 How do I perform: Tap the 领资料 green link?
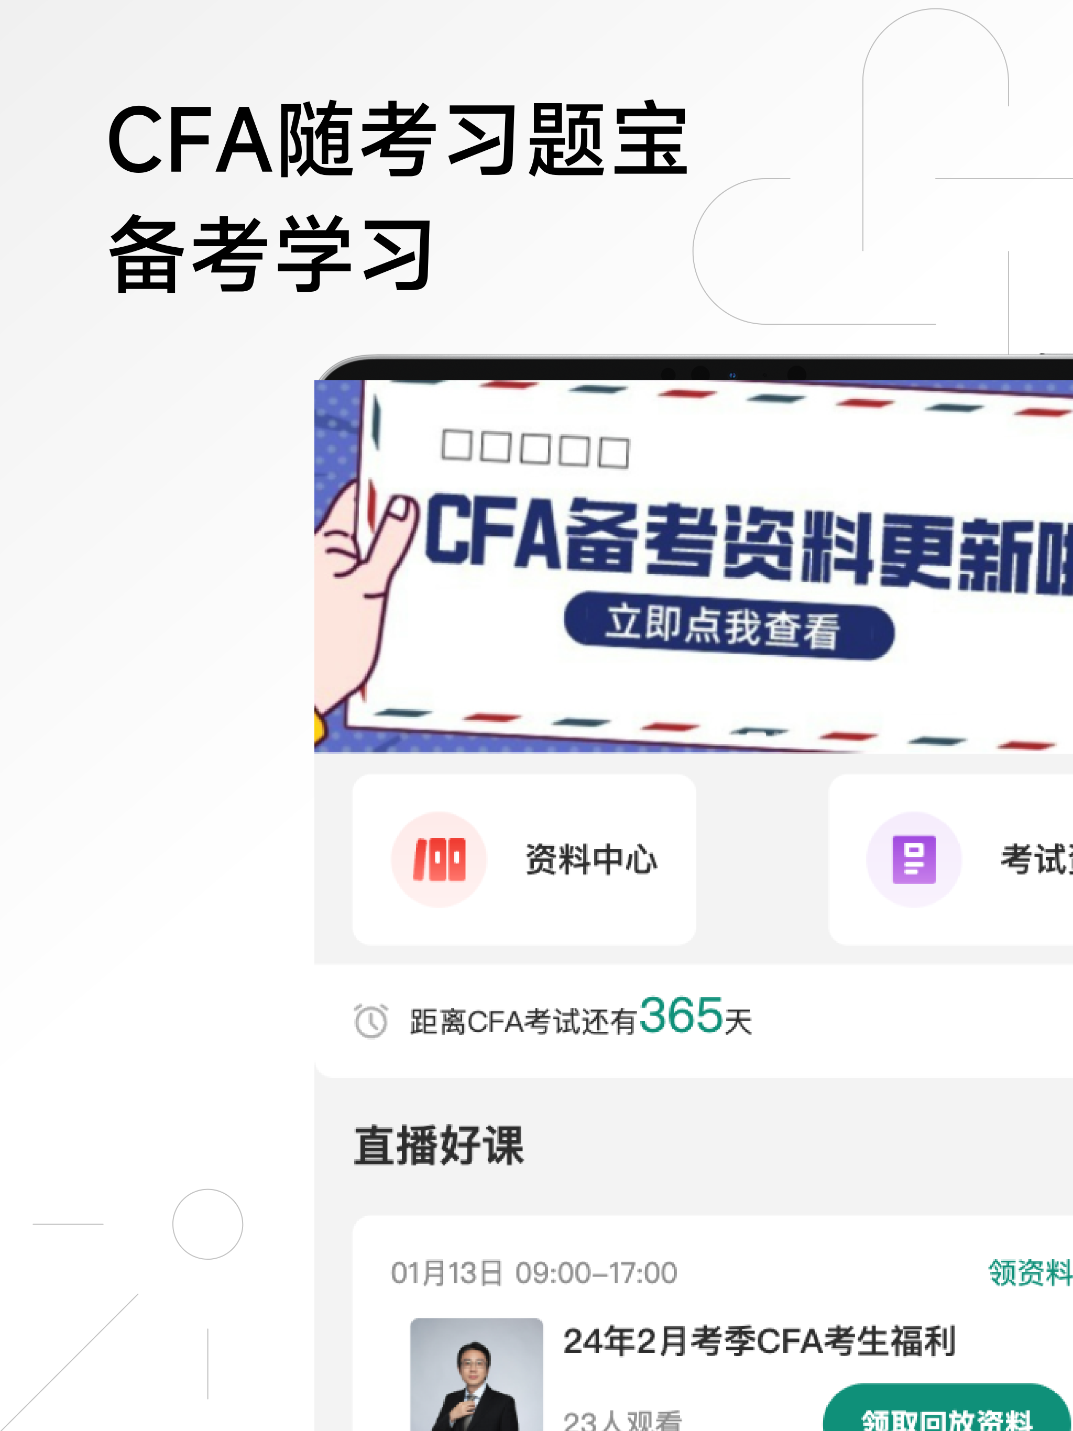pyautogui.click(x=1030, y=1272)
